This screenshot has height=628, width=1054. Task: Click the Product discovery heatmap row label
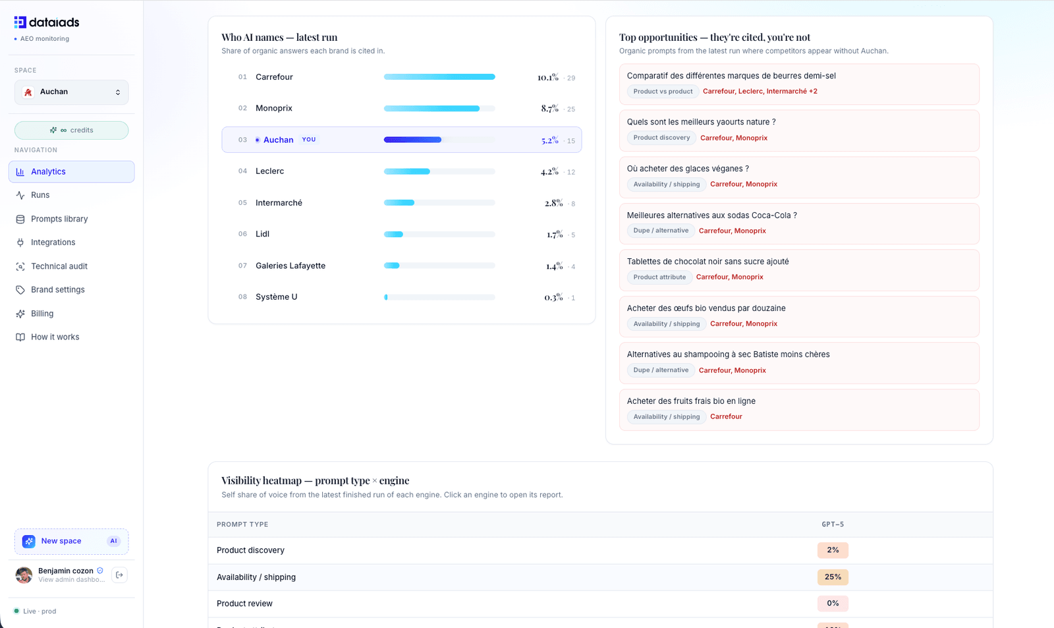[x=250, y=550]
